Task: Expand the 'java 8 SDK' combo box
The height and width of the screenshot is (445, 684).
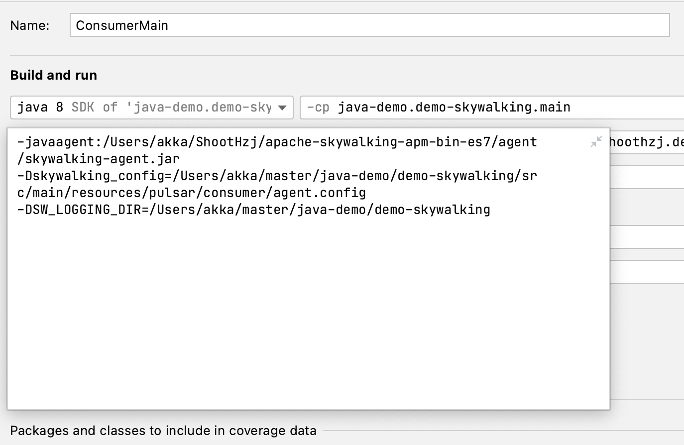Action: point(282,107)
